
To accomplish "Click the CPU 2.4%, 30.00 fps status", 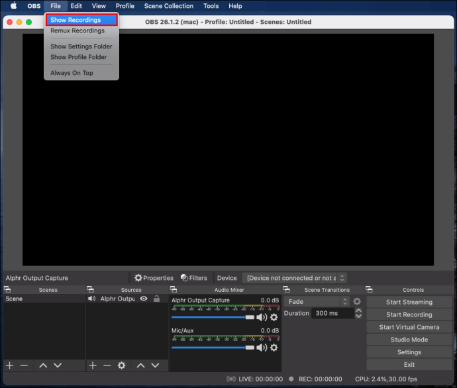I will coord(386,379).
